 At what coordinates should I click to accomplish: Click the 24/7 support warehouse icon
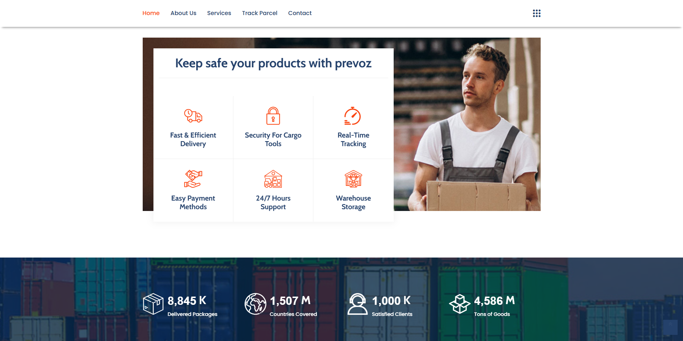click(273, 179)
